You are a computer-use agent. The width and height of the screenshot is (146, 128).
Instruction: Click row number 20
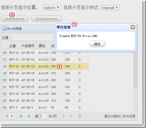4,80
